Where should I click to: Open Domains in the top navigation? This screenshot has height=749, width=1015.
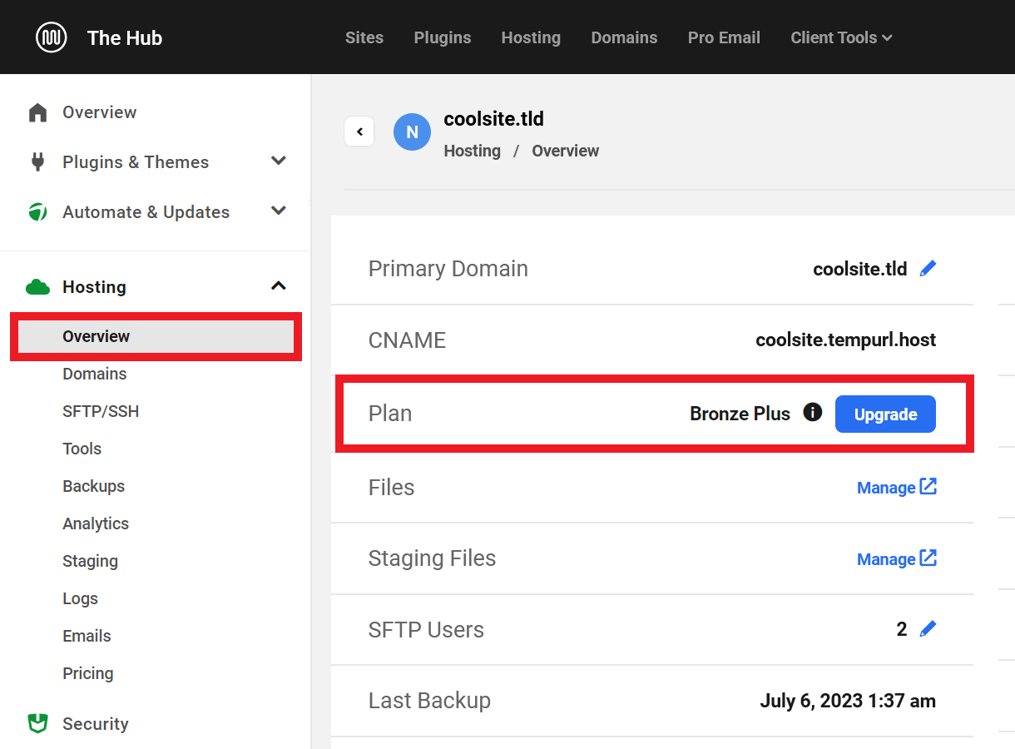click(x=624, y=37)
